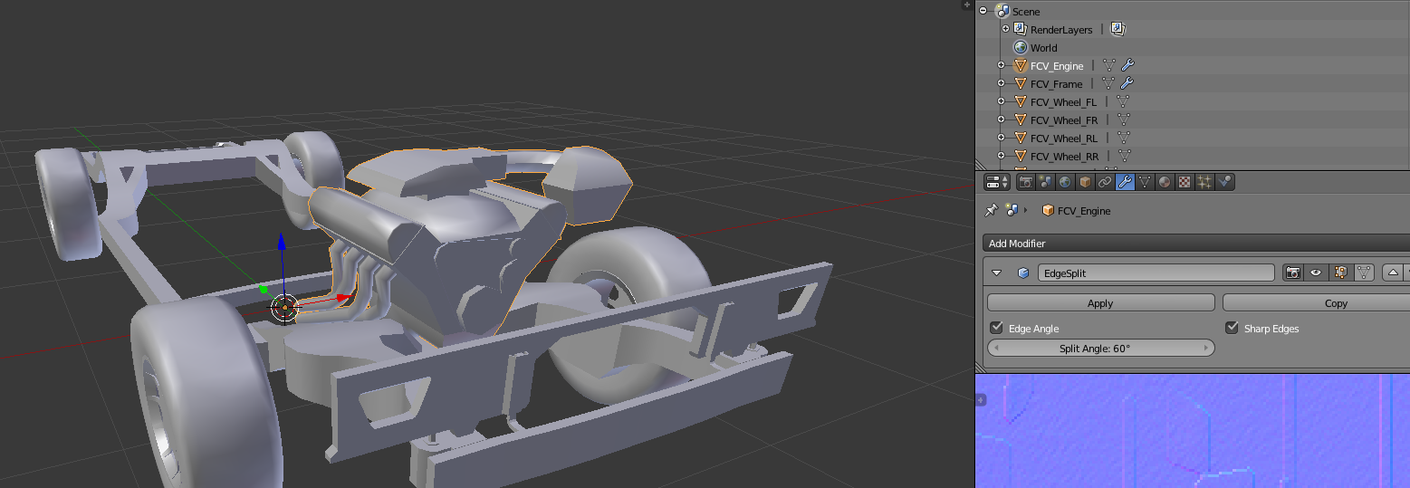Click the FCV_Engine modifier wrench icon
The height and width of the screenshot is (488, 1410).
[x=1127, y=65]
